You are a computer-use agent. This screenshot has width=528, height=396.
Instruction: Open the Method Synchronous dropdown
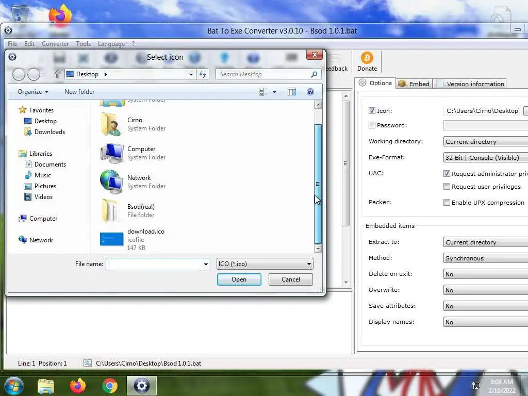tap(486, 258)
